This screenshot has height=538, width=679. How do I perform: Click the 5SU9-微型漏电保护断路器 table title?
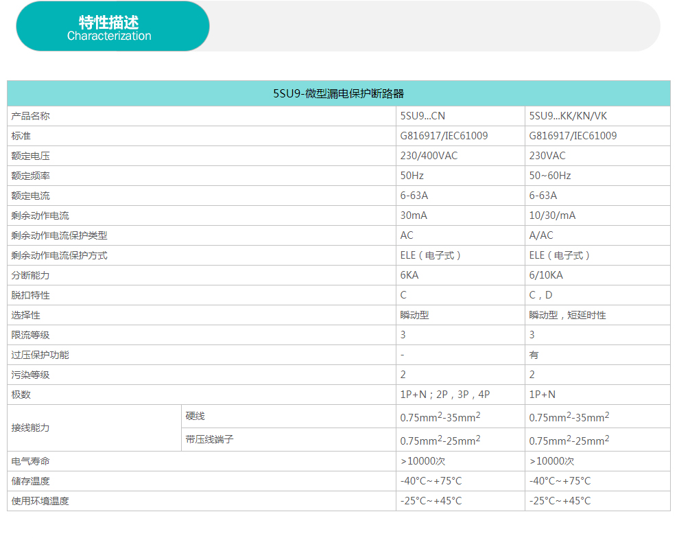338,93
